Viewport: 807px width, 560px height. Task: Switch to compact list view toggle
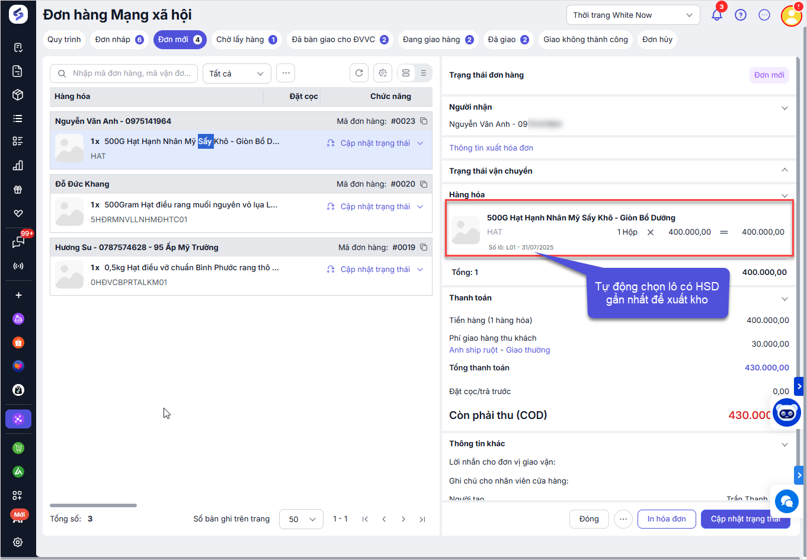(423, 73)
